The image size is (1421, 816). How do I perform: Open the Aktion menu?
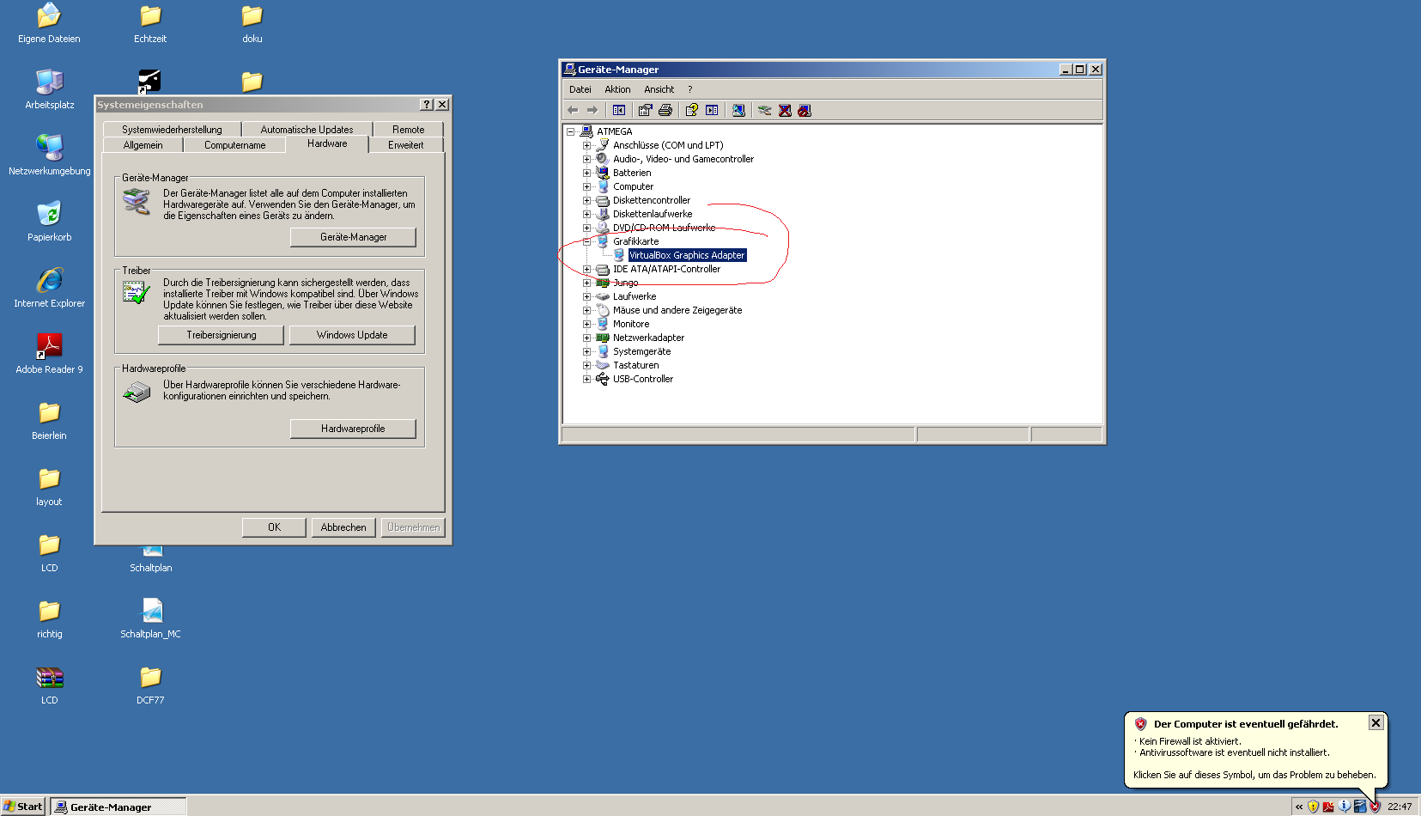617,89
